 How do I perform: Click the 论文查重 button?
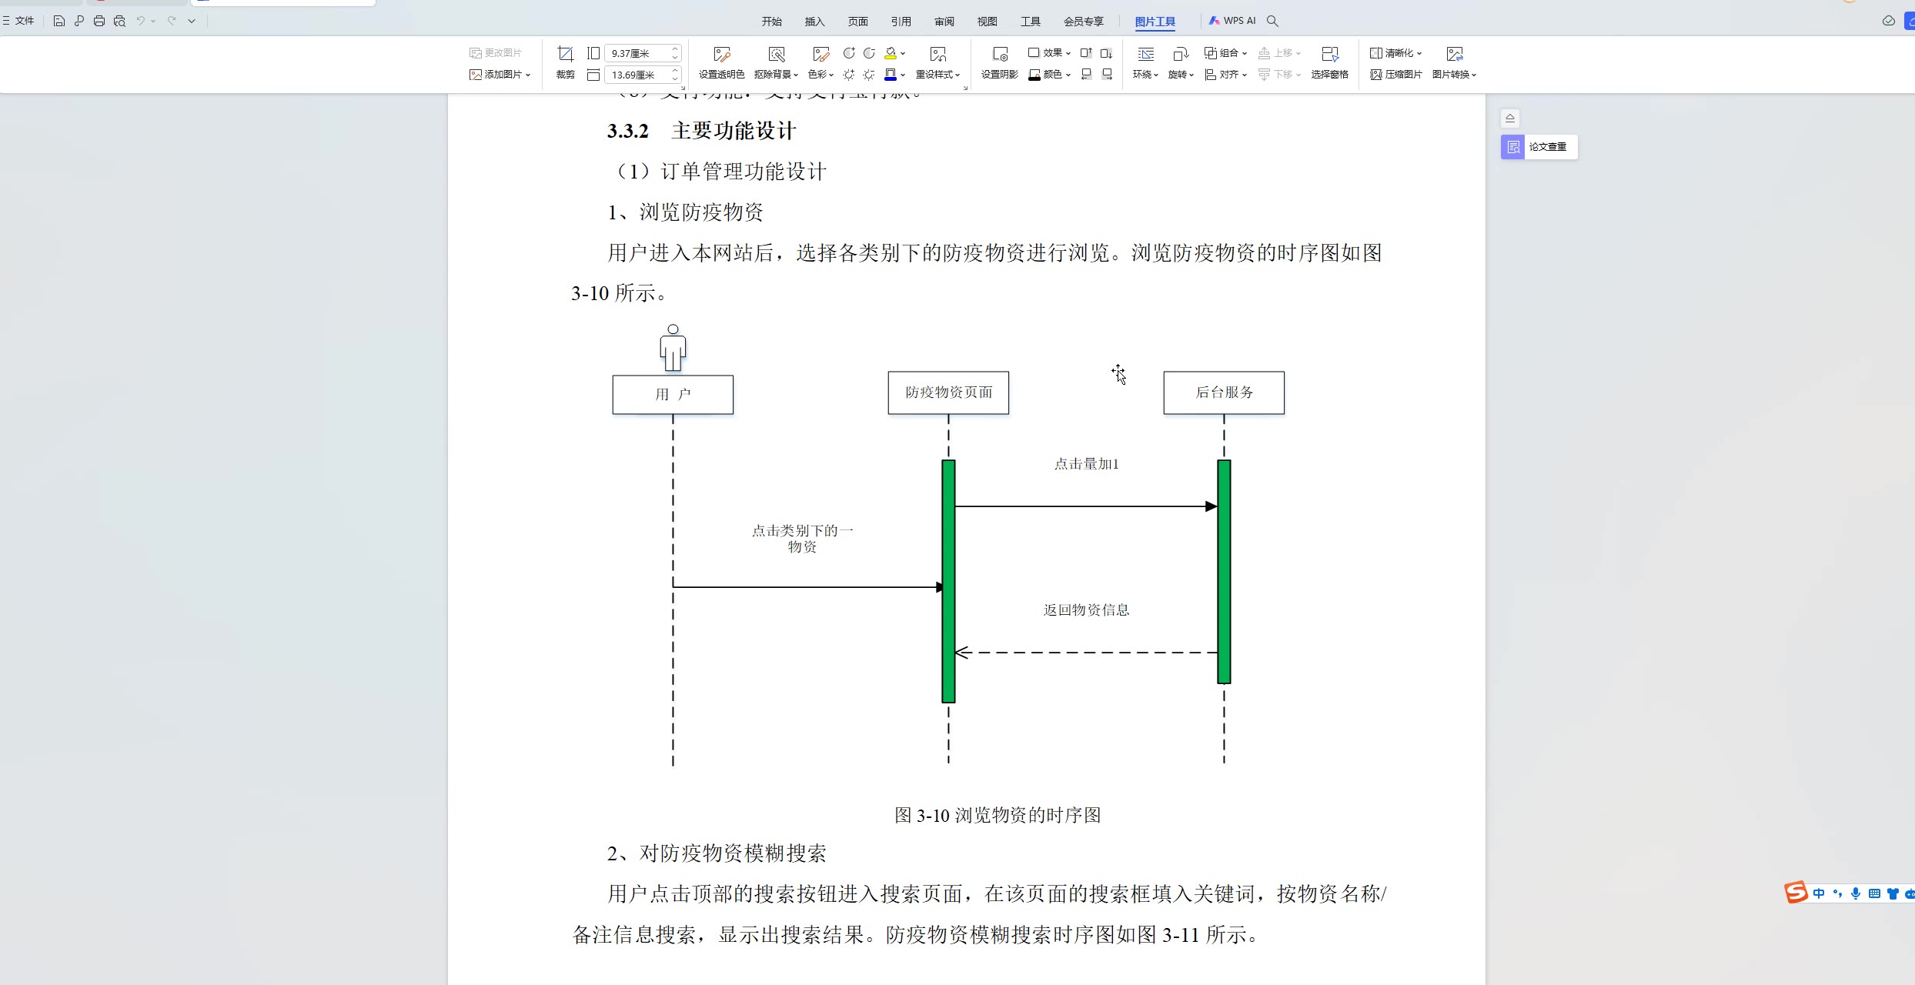(x=1539, y=147)
